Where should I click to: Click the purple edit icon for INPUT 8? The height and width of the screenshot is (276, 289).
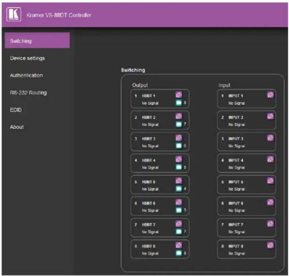point(270,245)
